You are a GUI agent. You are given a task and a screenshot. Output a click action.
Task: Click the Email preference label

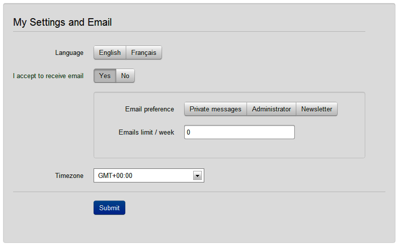[149, 109]
